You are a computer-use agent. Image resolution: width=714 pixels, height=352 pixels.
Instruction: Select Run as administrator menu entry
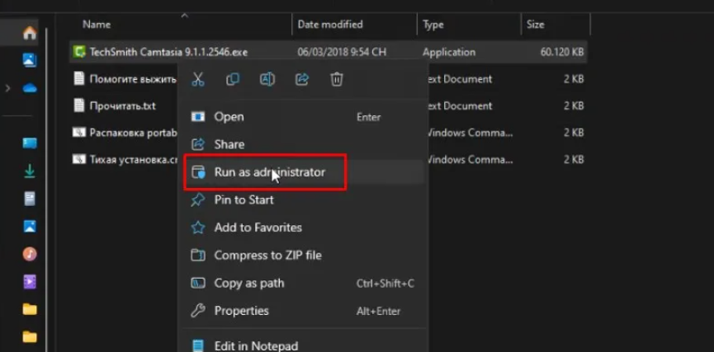[269, 172]
